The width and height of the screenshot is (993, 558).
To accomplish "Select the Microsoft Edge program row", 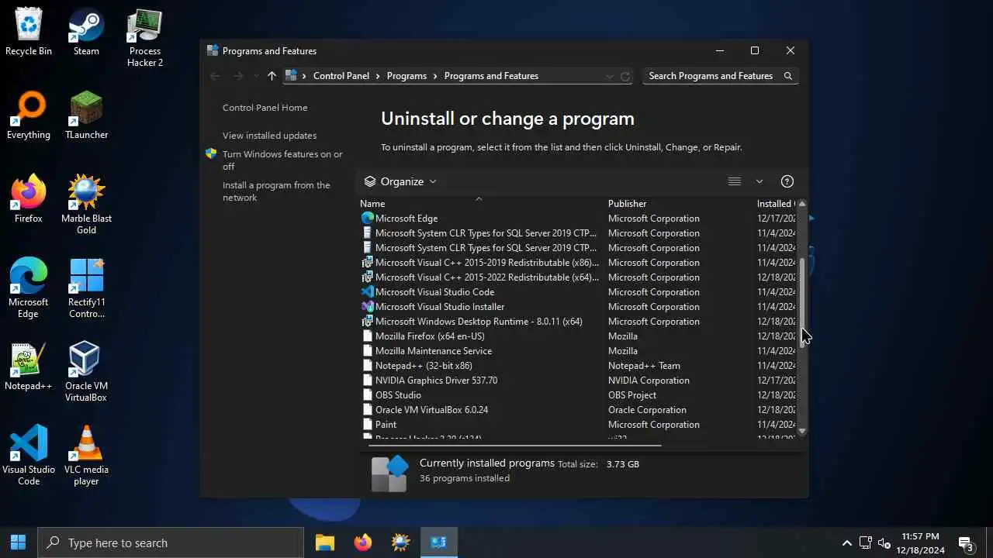I will coord(577,219).
